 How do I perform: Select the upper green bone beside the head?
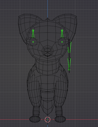70,47
